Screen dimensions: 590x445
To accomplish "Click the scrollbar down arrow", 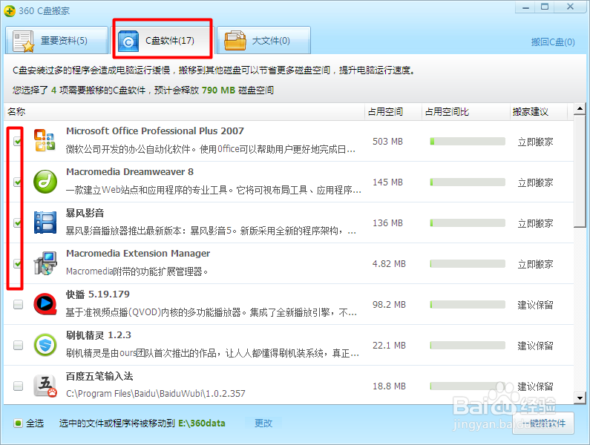I will [x=580, y=398].
